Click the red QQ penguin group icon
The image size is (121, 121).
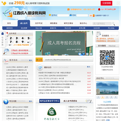(x=99, y=9)
